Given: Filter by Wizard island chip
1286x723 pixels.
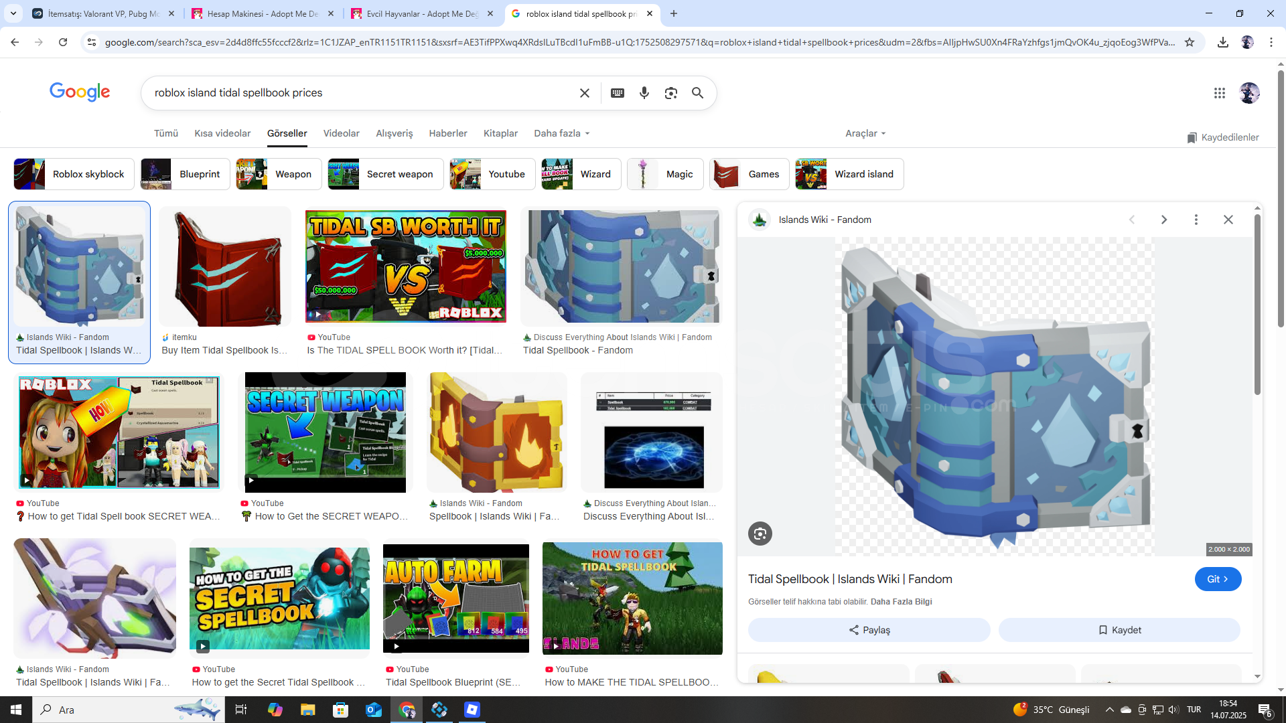Looking at the screenshot, I should click(x=849, y=174).
